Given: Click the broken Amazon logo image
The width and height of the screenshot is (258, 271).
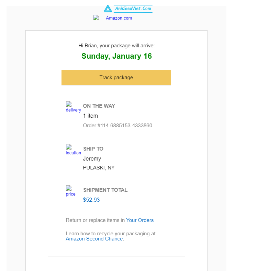Looking at the screenshot, I should [96, 17].
